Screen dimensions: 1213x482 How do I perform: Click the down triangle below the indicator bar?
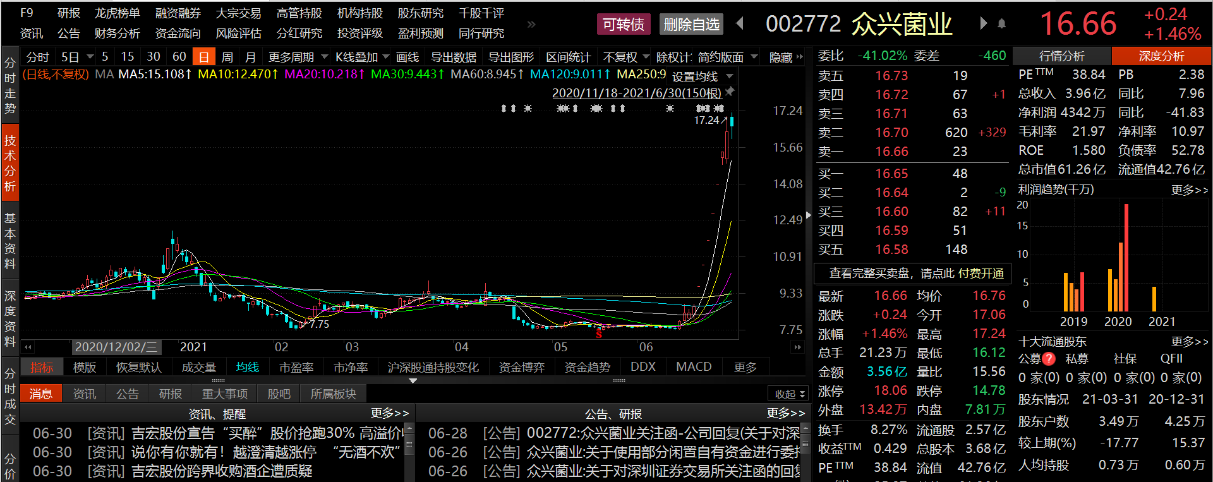tap(413, 381)
